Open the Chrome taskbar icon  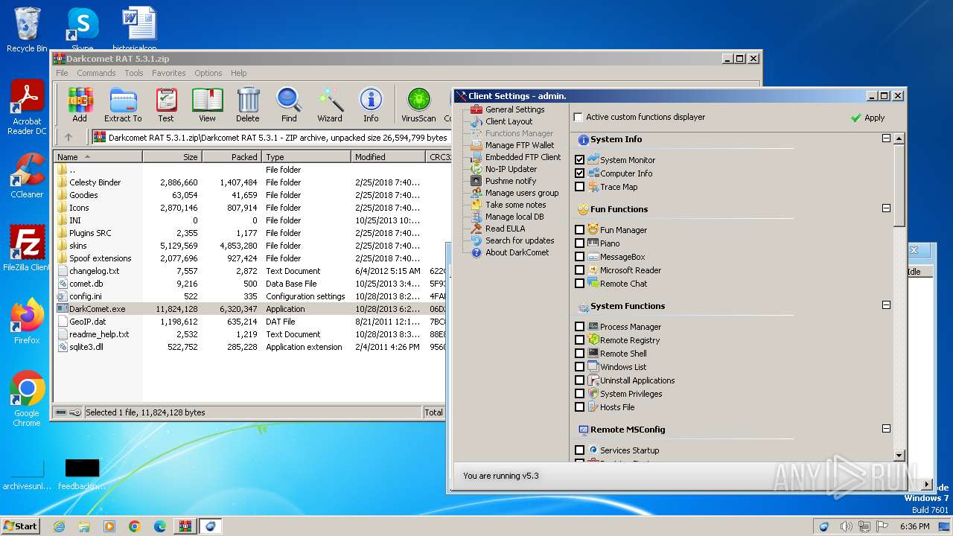coord(134,526)
